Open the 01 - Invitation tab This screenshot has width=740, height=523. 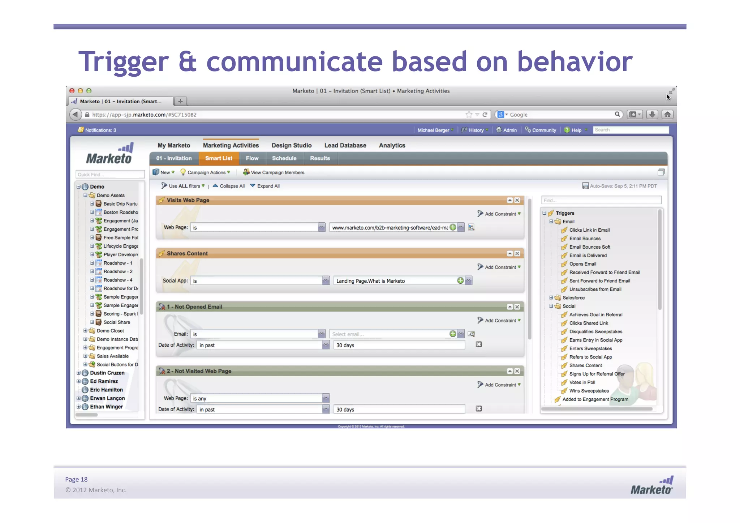174,158
